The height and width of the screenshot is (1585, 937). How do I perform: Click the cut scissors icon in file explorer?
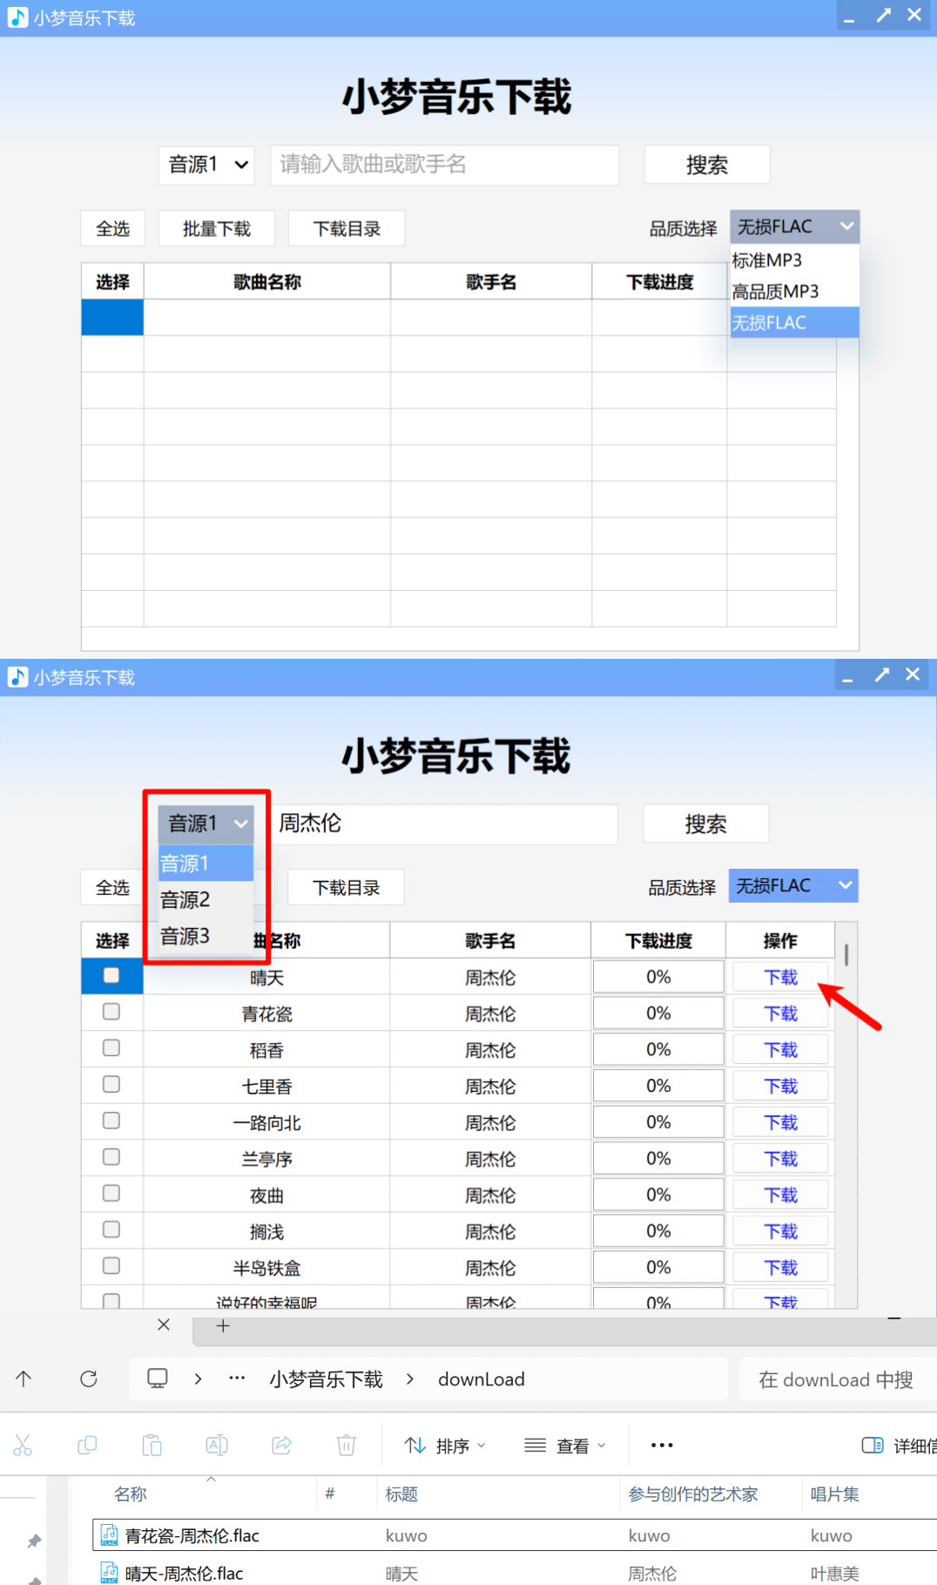(23, 1446)
